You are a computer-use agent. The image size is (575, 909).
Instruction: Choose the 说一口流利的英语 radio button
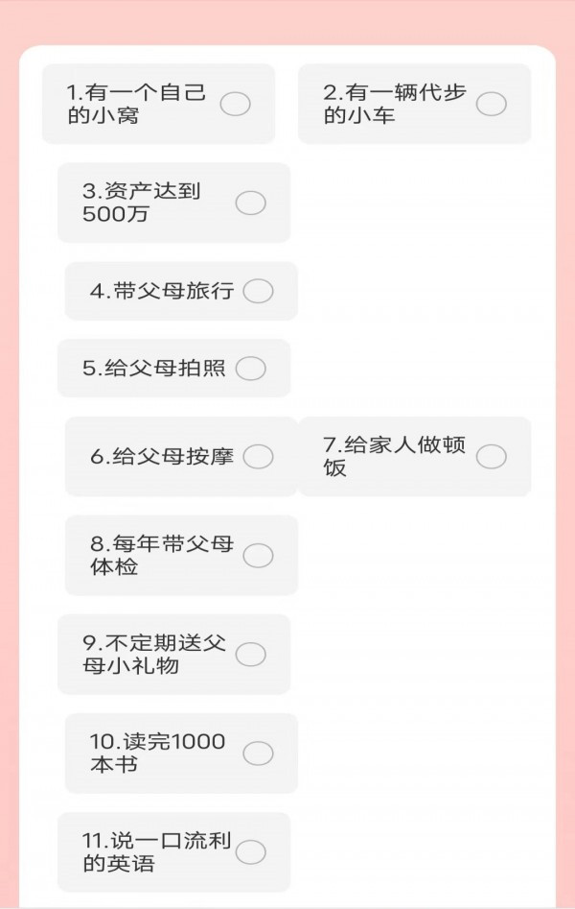pos(250,851)
